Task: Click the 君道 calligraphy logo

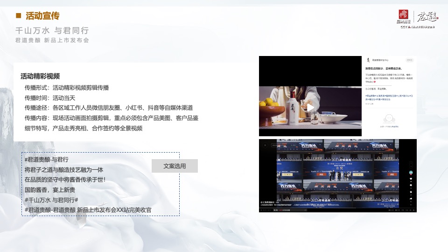Action: pos(427,17)
